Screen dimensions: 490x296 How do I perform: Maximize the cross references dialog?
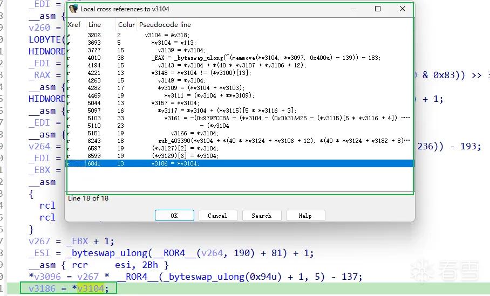point(378,9)
